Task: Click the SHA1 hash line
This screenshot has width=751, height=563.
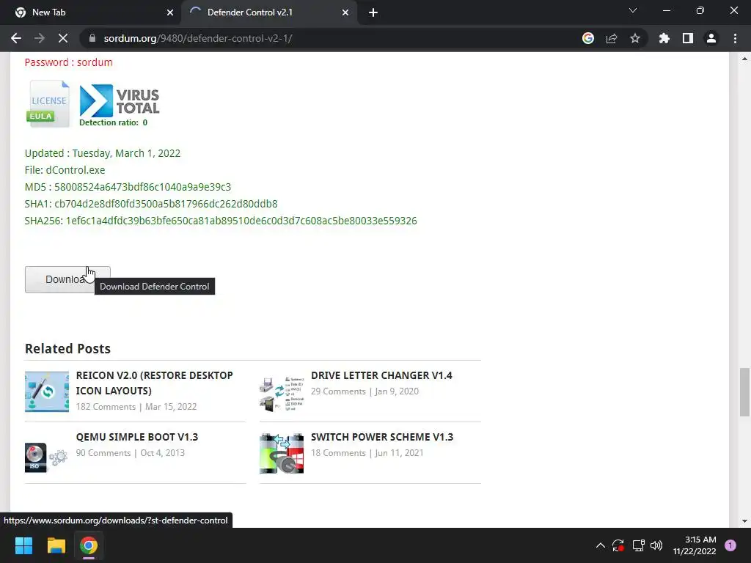Action: pos(151,204)
